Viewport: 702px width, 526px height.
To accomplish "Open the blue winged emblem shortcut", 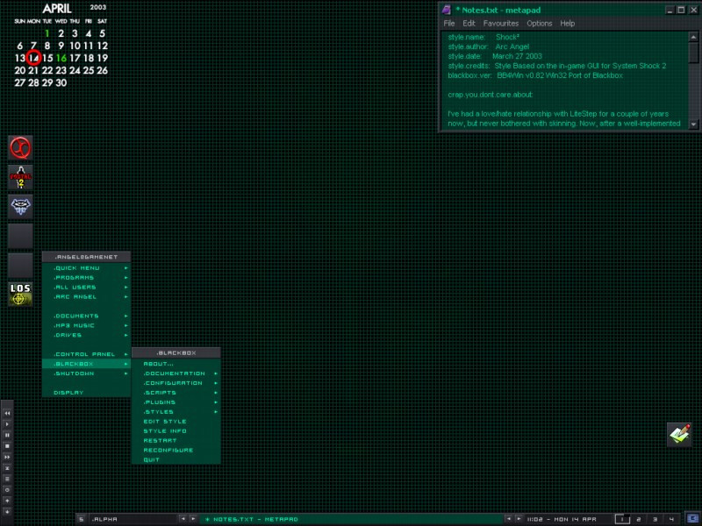I will tap(20, 207).
